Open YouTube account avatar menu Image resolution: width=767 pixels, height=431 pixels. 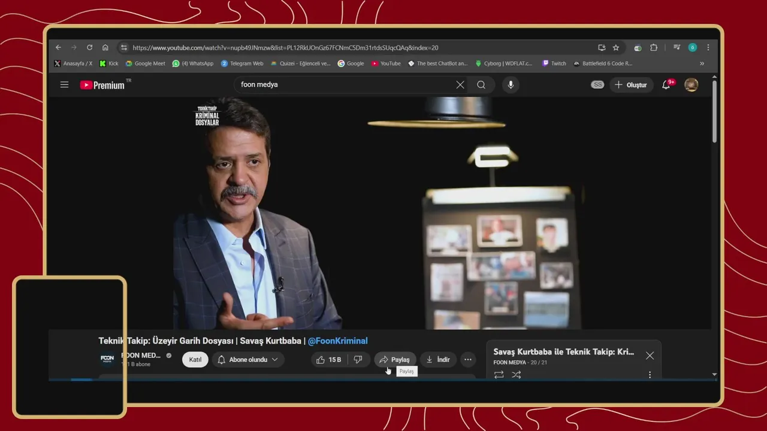(691, 84)
